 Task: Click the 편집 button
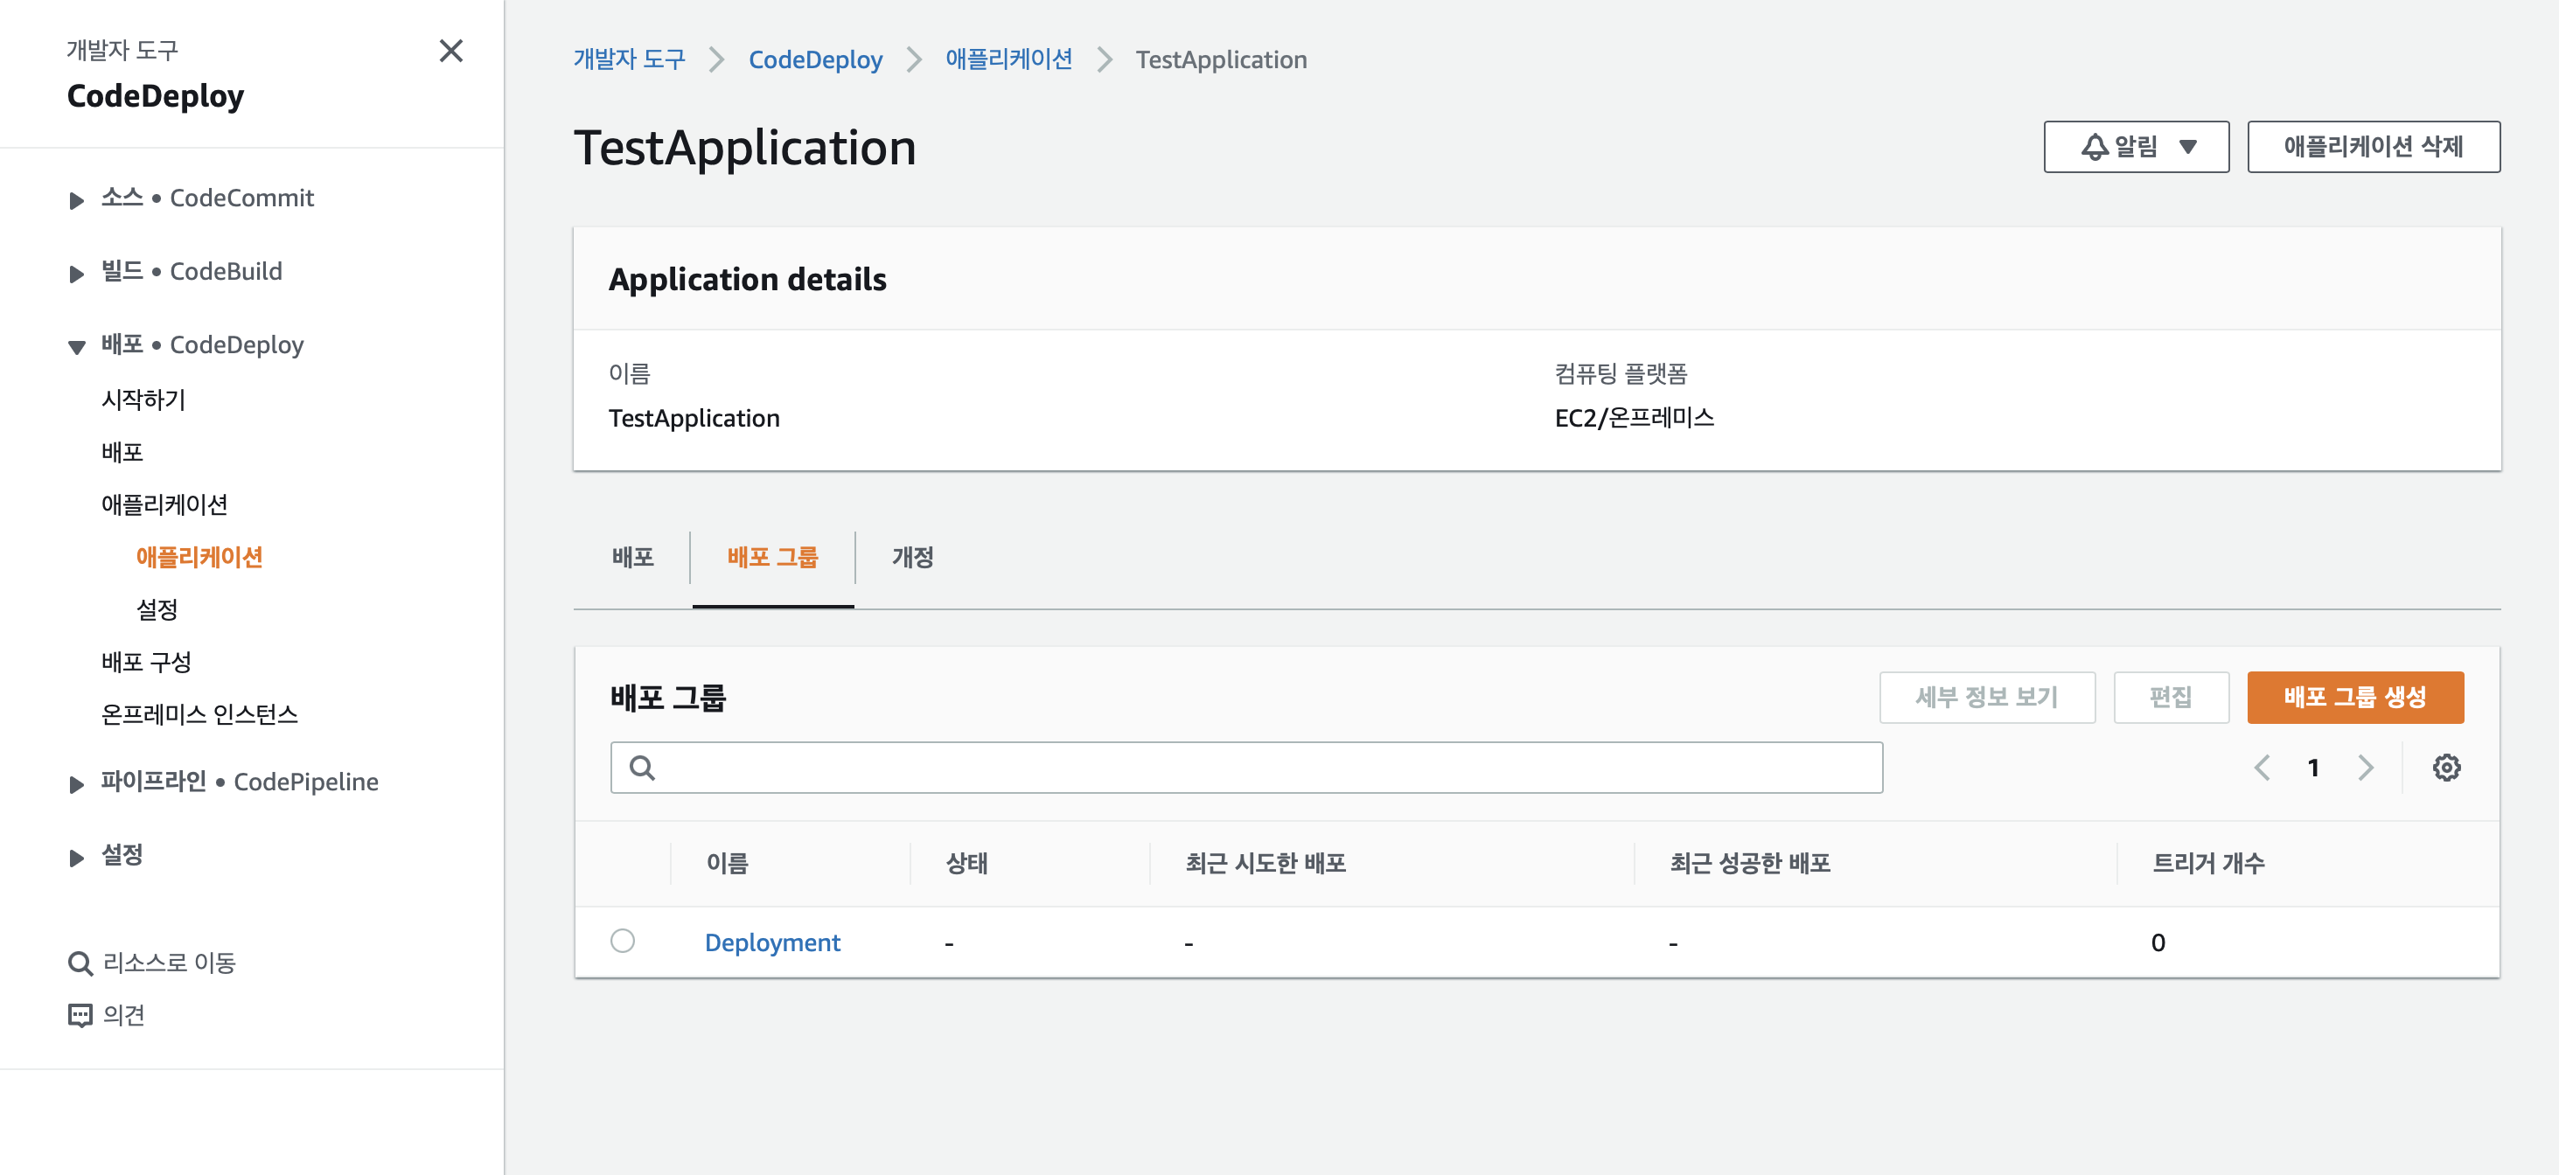tap(2171, 698)
